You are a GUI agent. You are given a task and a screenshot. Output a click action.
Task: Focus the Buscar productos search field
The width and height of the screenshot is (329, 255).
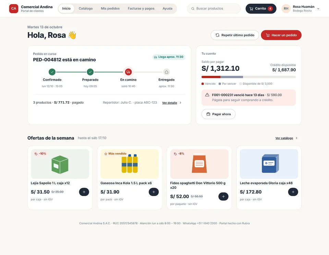214,9
